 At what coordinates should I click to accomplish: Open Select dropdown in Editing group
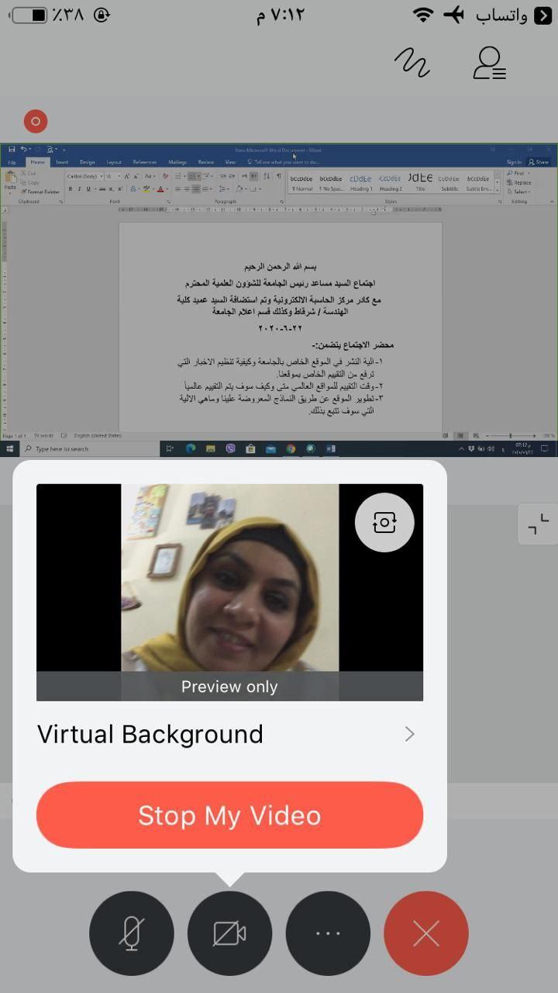tap(519, 192)
